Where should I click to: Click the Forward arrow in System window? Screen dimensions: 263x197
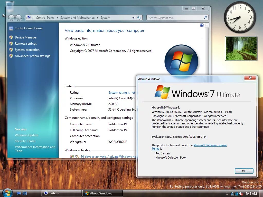[x=18, y=18]
